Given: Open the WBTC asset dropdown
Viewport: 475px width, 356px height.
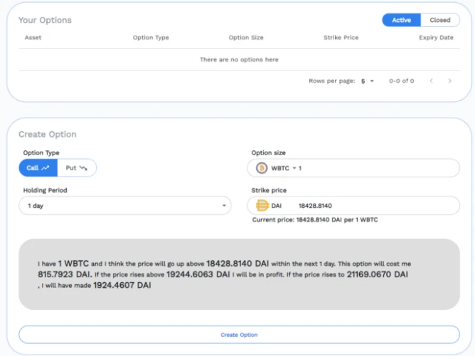Looking at the screenshot, I should pyautogui.click(x=283, y=168).
